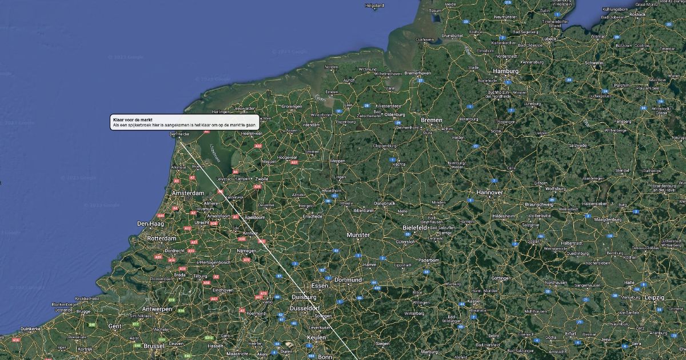The image size is (686, 360).
Task: Select the Leipzig city label
Action: coord(653,298)
